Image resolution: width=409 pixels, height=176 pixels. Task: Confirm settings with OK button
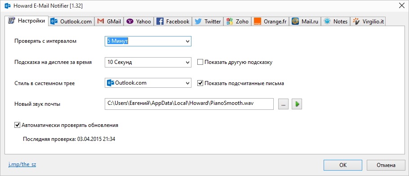(343, 165)
